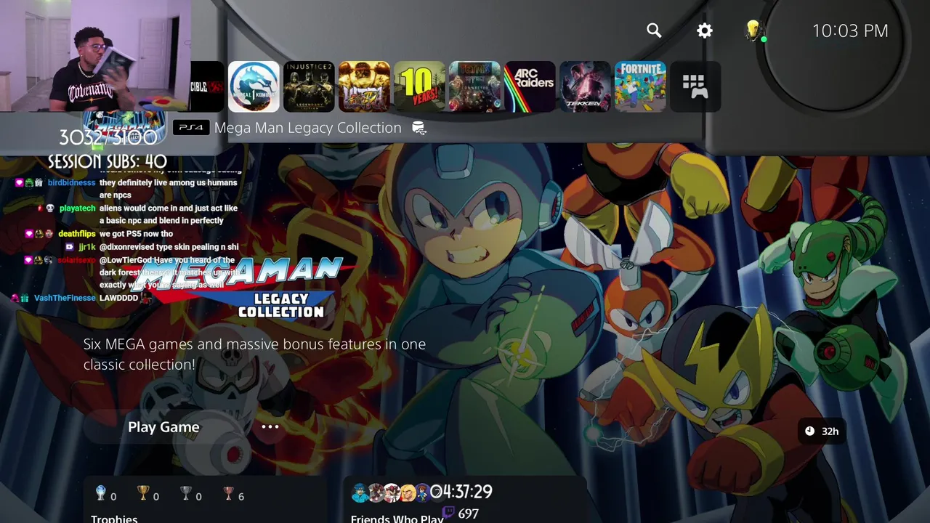
Task: Click the external storage icon beside game title
Action: click(x=418, y=128)
